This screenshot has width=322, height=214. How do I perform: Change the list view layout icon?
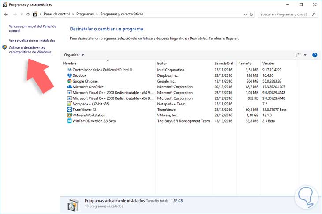click(298, 55)
